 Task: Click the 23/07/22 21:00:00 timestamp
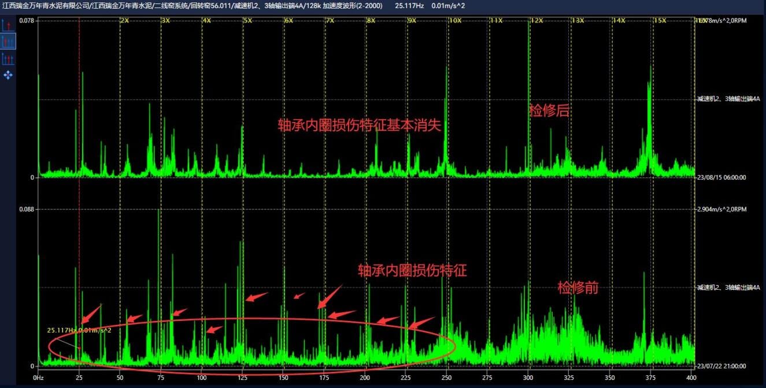[x=722, y=366]
